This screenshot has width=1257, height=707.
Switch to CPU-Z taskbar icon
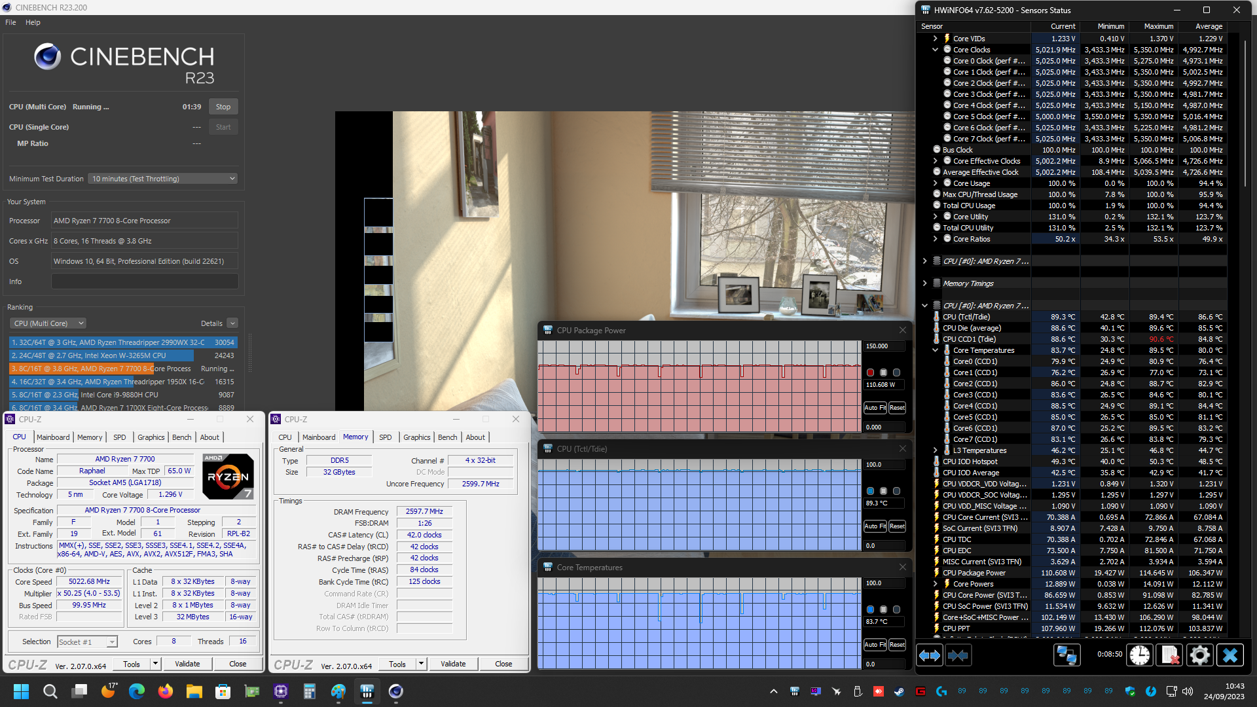click(x=281, y=691)
